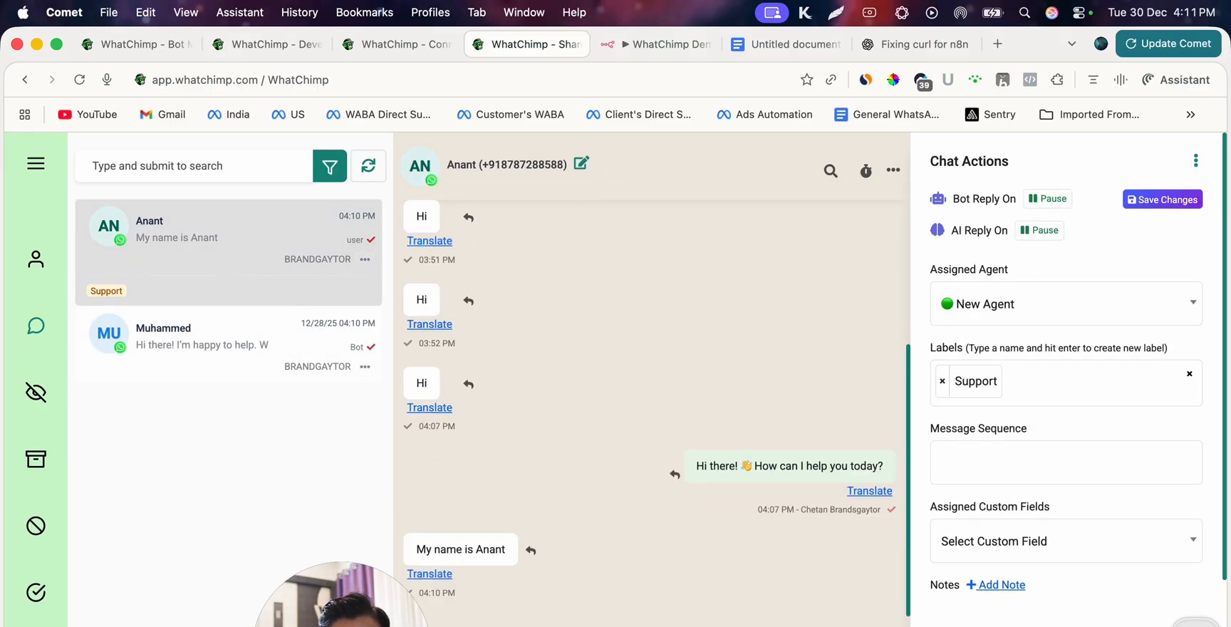The width and height of the screenshot is (1231, 627).
Task: Translate the 03:52 PM Hi message
Action: (x=430, y=324)
